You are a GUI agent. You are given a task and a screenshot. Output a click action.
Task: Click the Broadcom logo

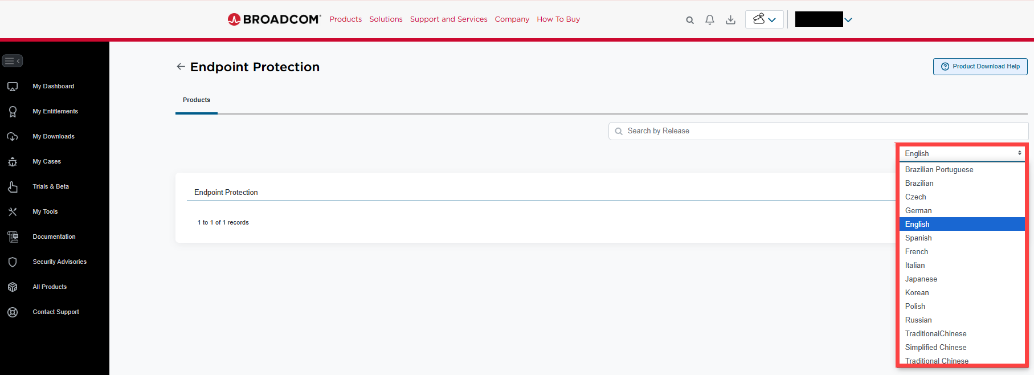pos(274,19)
